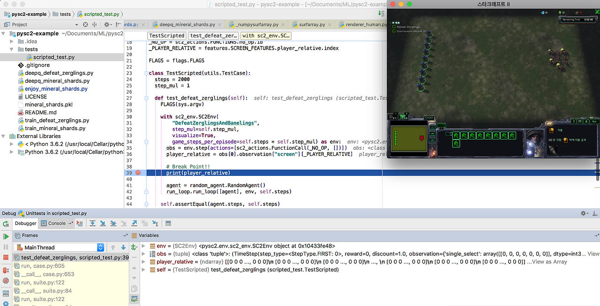Switch to the Debugger tab
This screenshot has height=306, width=600.
[25, 224]
